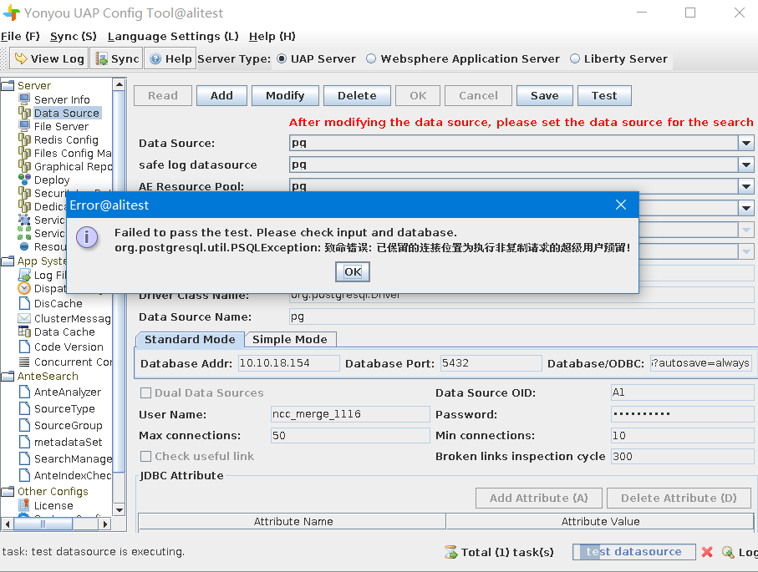Open the AE Resource Pool dropdown
The width and height of the screenshot is (758, 572).
click(746, 186)
